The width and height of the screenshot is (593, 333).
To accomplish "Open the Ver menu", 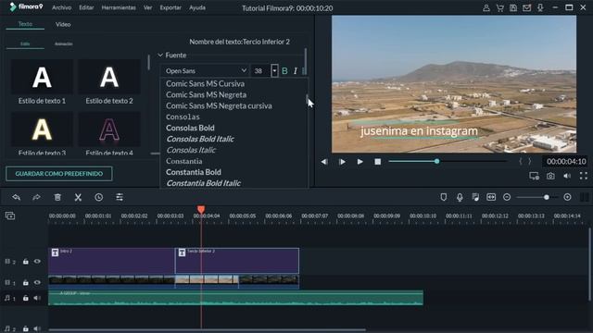I will [x=148, y=7].
